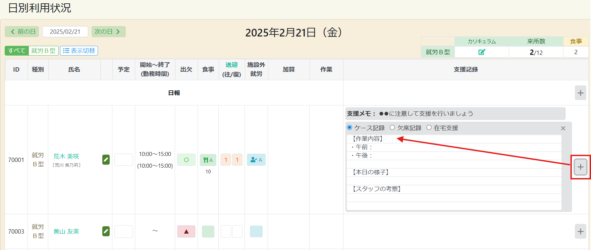Select the 欠席記録 radio button
Screen dimensions: 591x250
pyautogui.click(x=392, y=128)
